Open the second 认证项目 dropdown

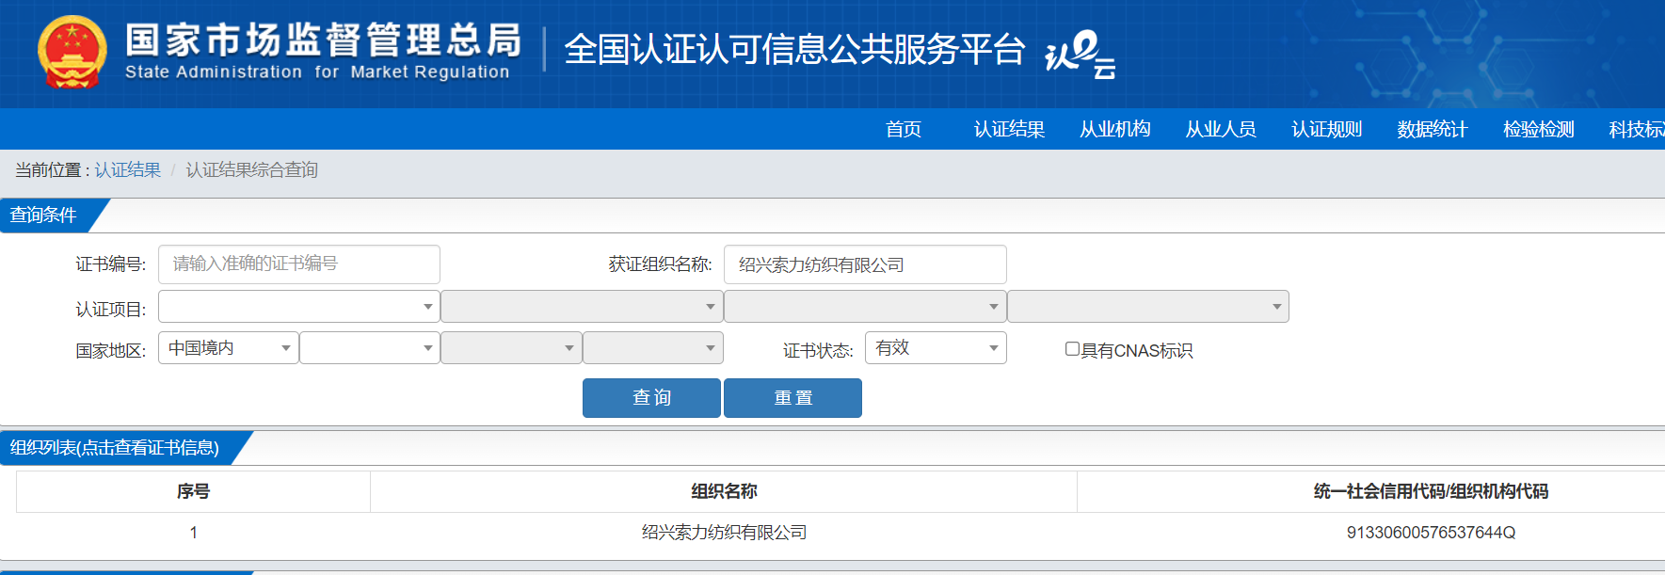(x=582, y=307)
